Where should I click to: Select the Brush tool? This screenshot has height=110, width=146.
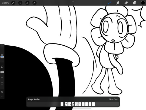tap(109, 3)
